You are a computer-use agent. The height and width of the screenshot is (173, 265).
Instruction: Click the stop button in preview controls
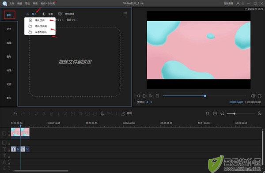click(x=157, y=96)
